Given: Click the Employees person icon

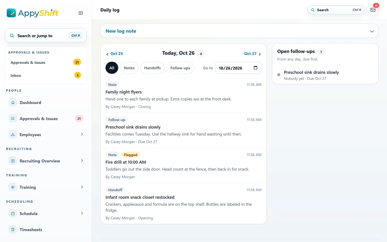Looking at the screenshot, I should 13,135.
